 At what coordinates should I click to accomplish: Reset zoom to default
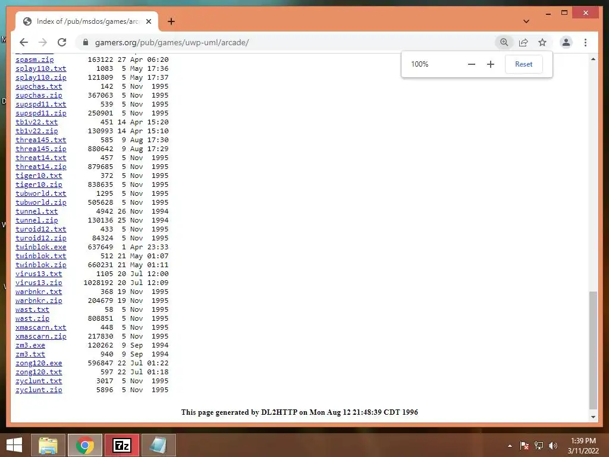pyautogui.click(x=523, y=64)
